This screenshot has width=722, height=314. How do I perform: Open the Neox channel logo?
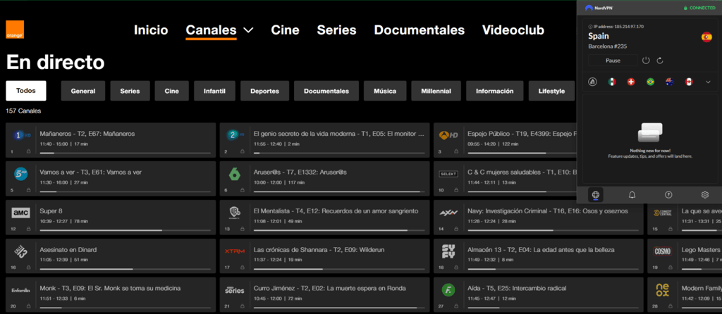tap(663, 290)
